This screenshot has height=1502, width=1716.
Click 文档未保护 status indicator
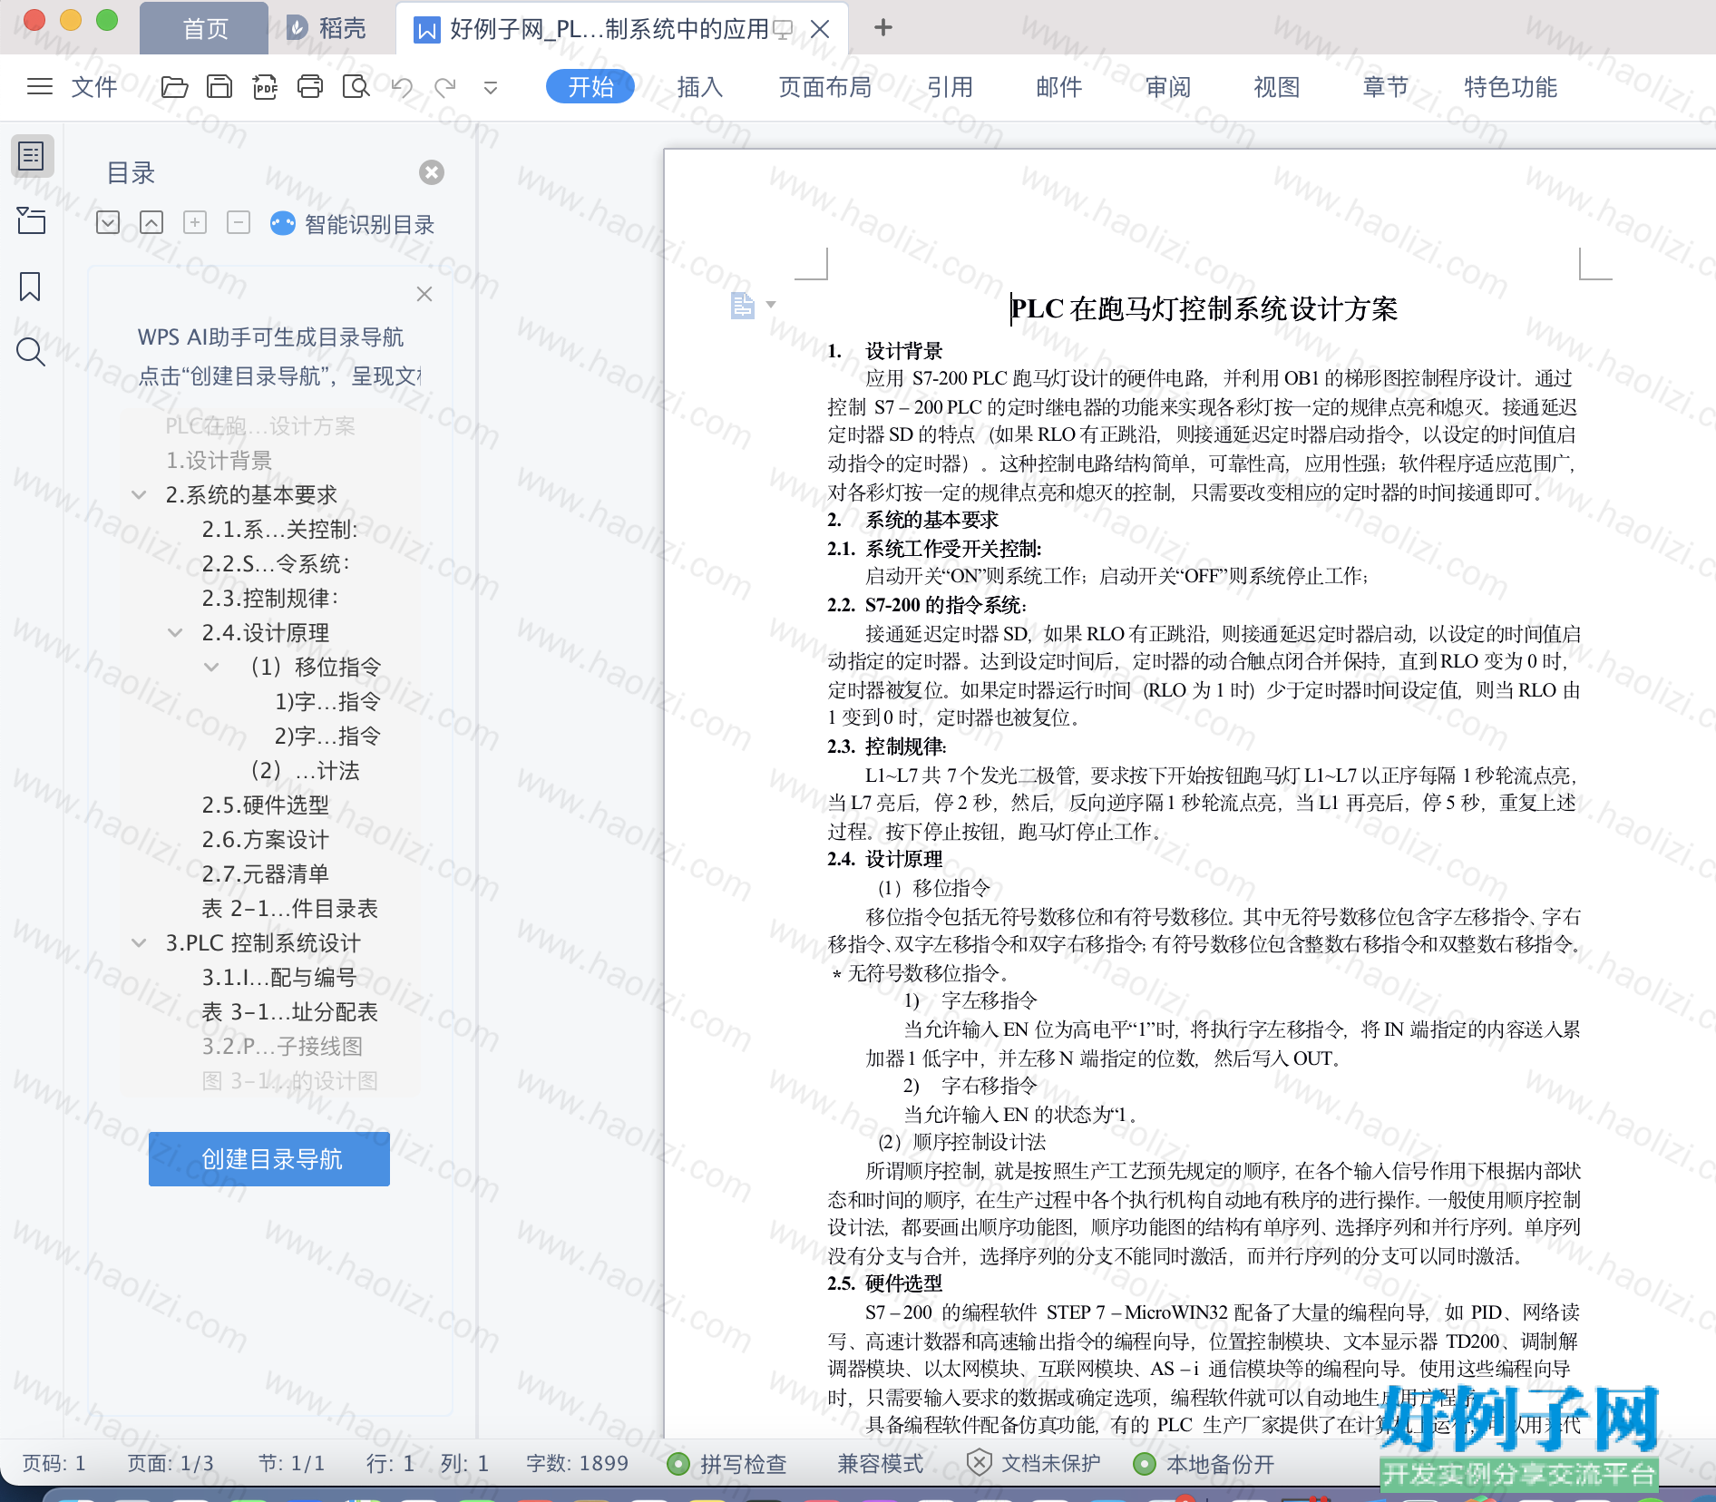[1034, 1463]
